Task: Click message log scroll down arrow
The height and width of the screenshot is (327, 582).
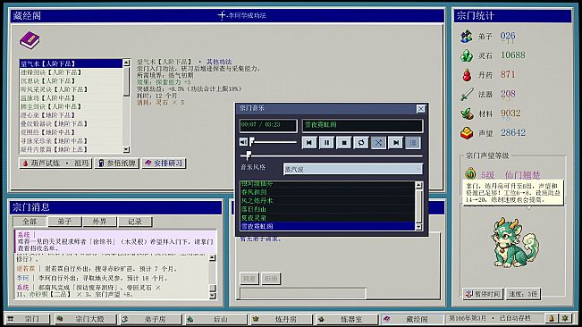Action: (212, 296)
